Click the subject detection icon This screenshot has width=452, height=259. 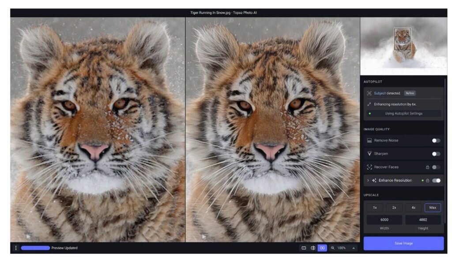(369, 93)
